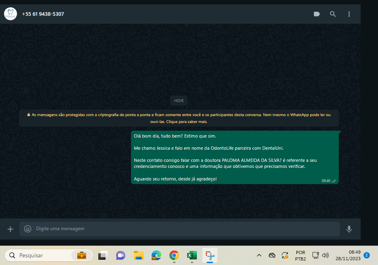This screenshot has width=378, height=265.
Task: Open the Snipping Tool taskbar icon
Action: (210, 255)
